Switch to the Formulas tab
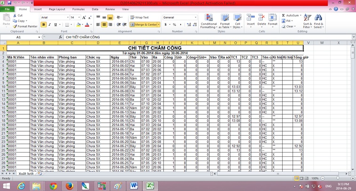This screenshot has height=191, width=356. tap(79, 9)
